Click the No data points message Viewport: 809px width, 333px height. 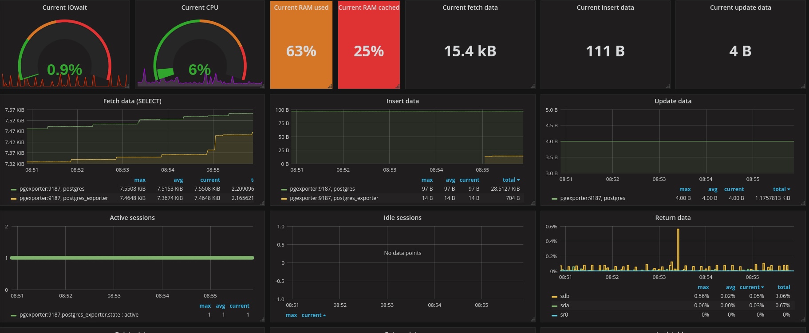(x=403, y=253)
